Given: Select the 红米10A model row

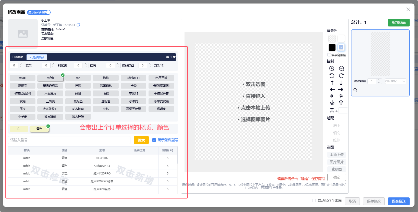Looking at the screenshot, I should point(93,158).
